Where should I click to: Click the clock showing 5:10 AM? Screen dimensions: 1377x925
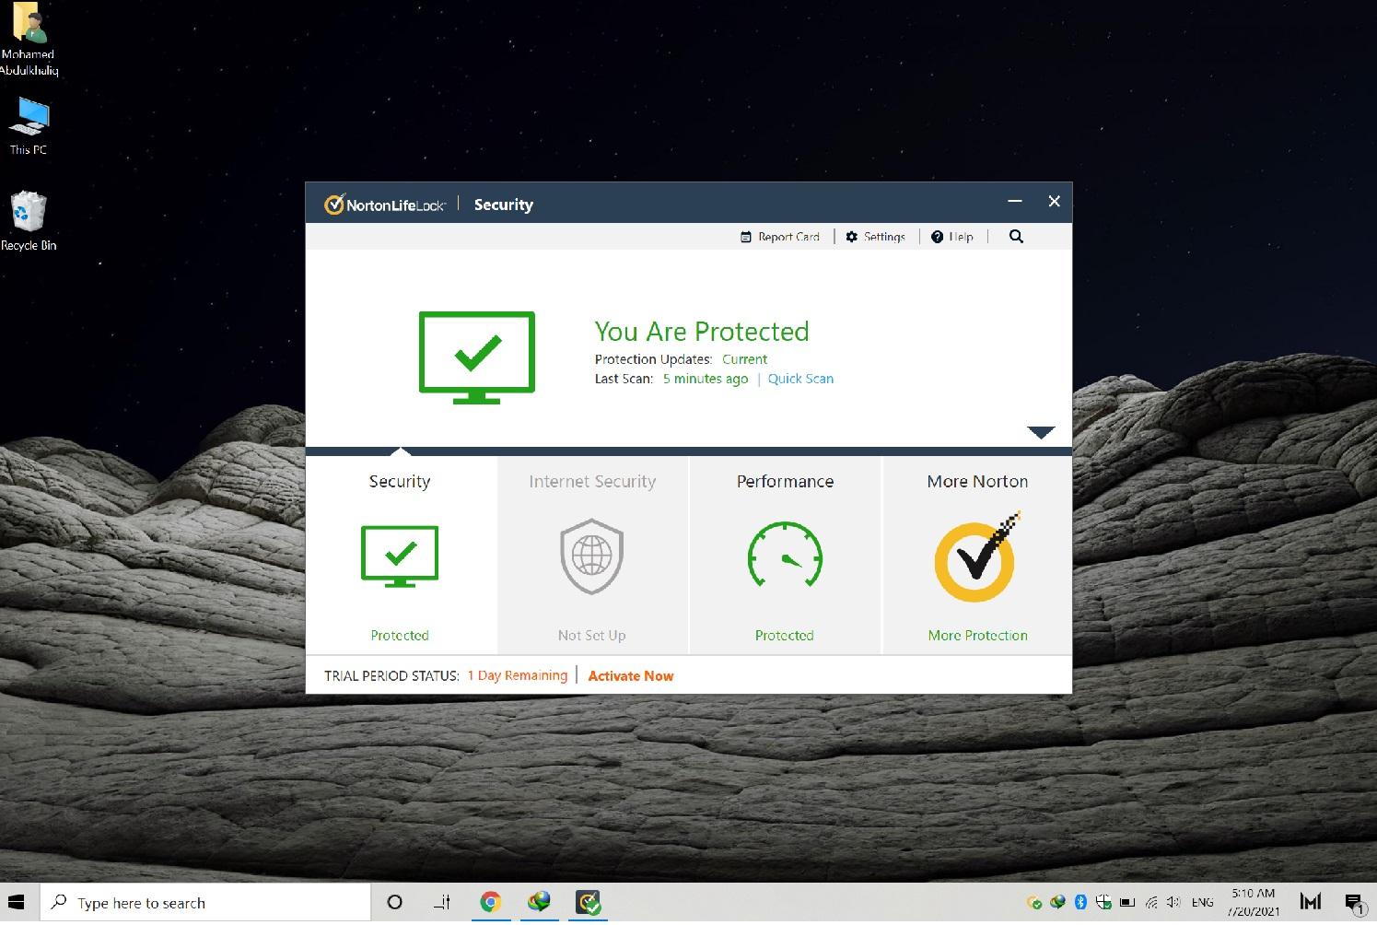pyautogui.click(x=1254, y=902)
